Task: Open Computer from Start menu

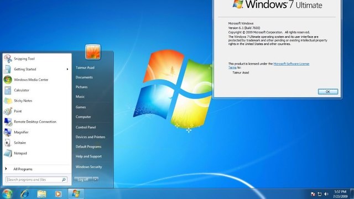Action: pyautogui.click(x=84, y=117)
